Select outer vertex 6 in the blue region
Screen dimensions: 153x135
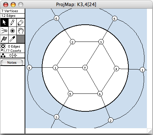click(56, 18)
